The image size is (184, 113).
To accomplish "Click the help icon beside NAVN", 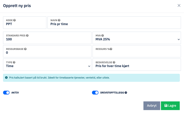I will pyautogui.click(x=59, y=20).
